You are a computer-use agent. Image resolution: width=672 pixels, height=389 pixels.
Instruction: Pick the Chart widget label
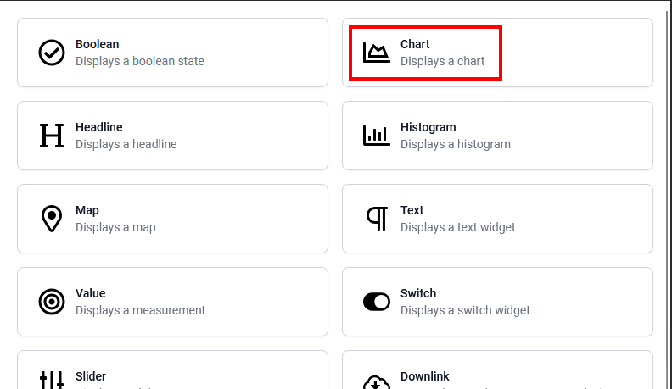coord(415,44)
